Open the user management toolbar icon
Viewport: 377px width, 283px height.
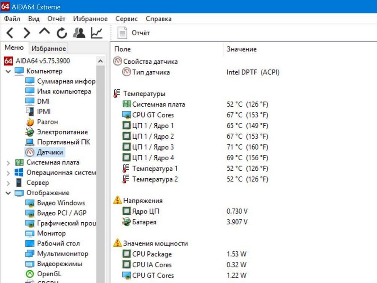pyautogui.click(x=79, y=32)
